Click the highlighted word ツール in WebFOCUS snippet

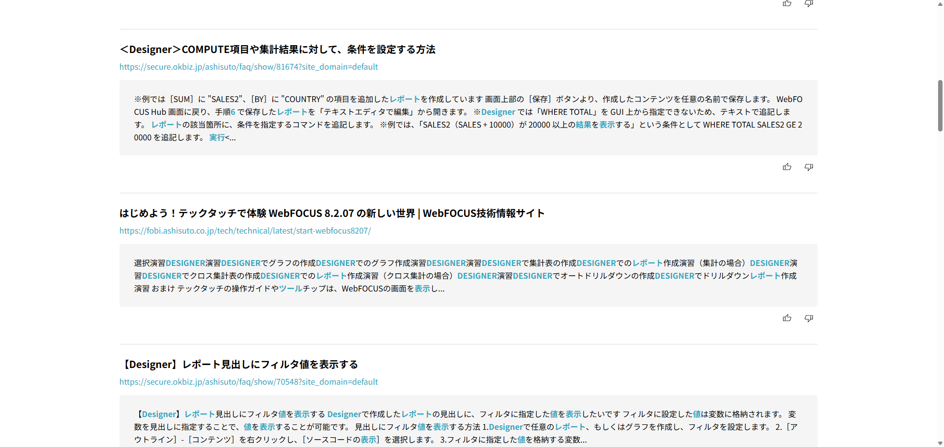[291, 289]
